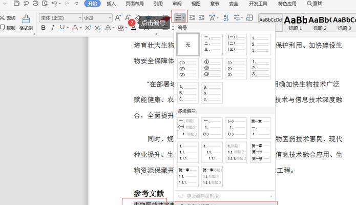Switch to the 插入 tab
The width and height of the screenshot is (356, 205).
111,4
